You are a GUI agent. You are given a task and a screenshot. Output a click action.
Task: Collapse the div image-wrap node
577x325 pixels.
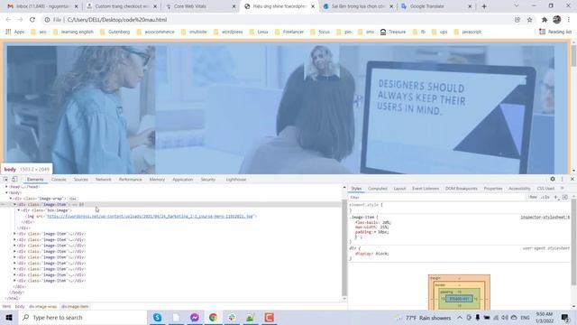11,199
